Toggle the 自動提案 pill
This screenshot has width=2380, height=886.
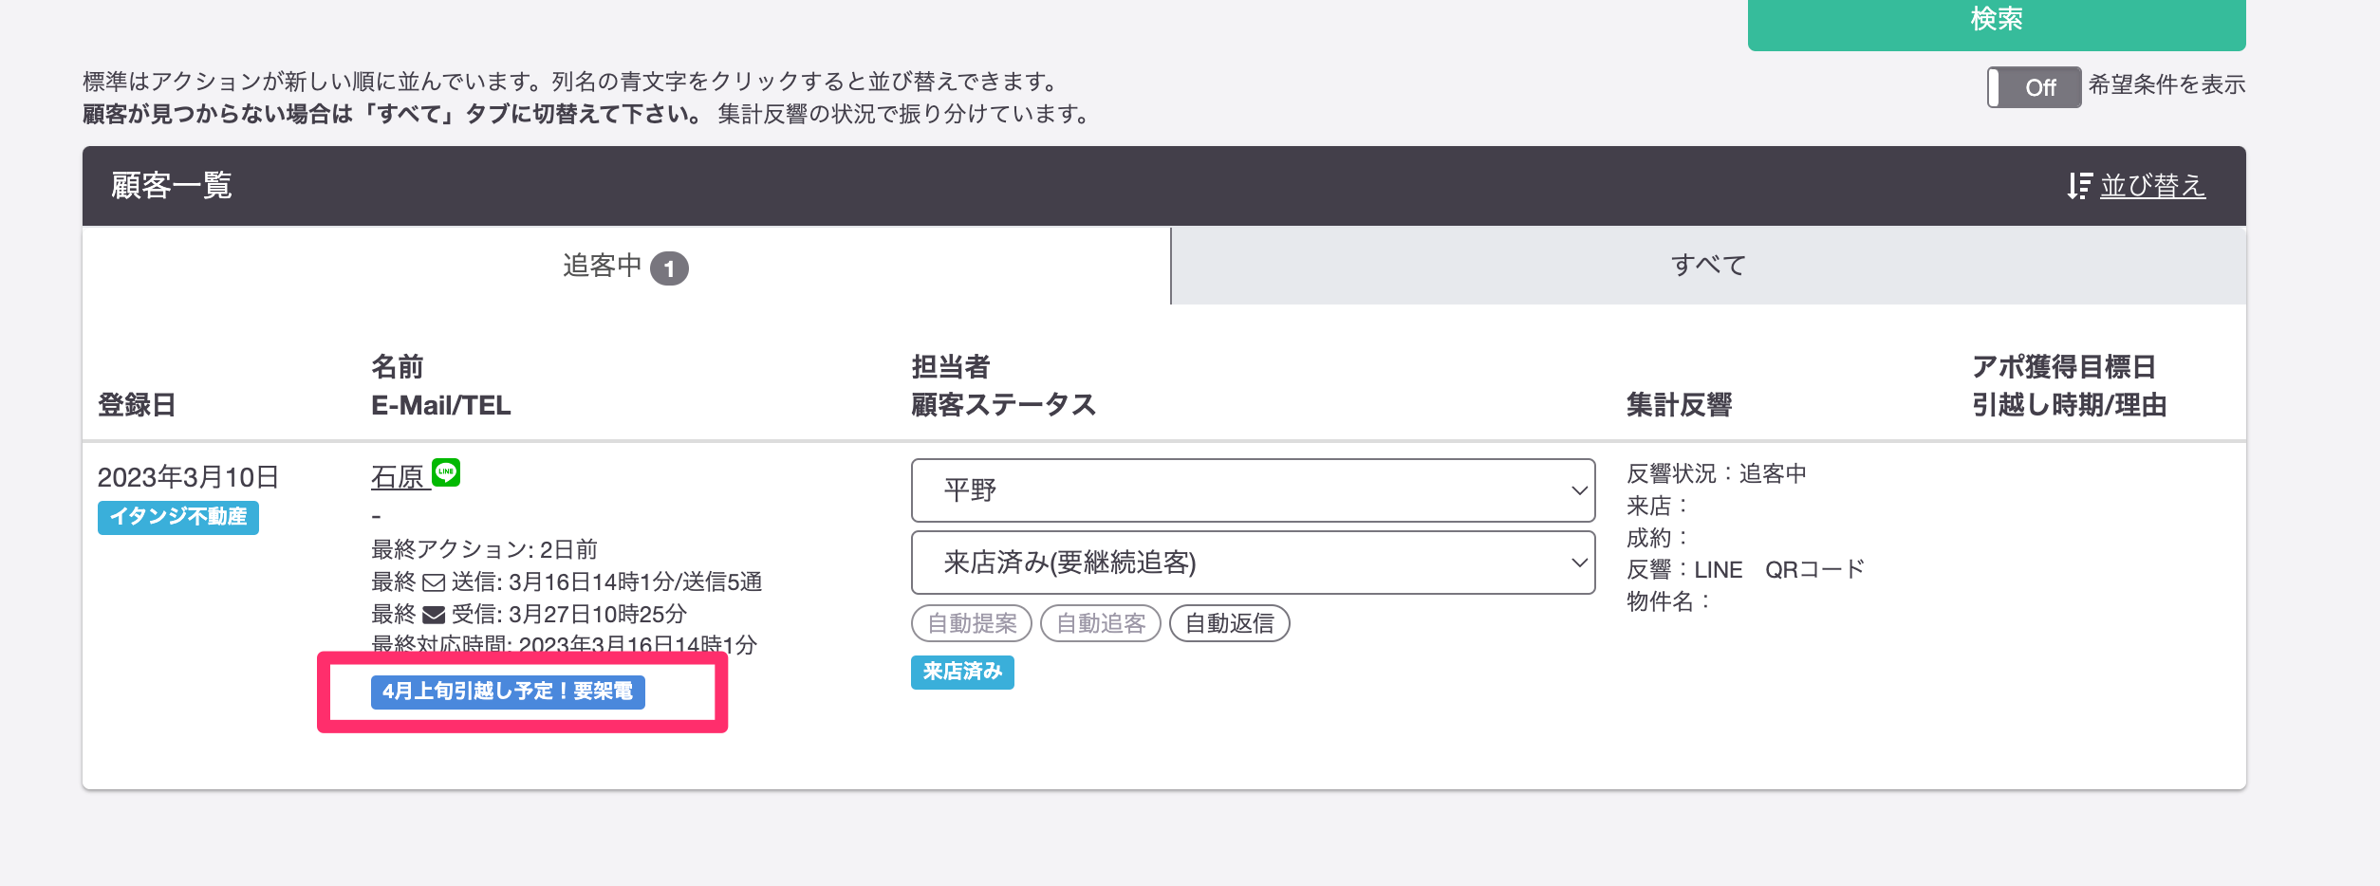pos(972,623)
